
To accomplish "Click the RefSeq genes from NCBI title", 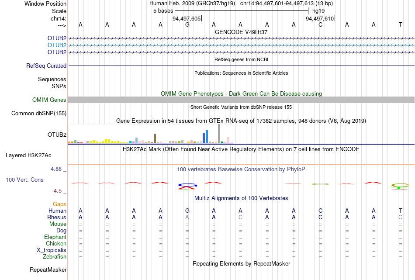I will 241,59.
